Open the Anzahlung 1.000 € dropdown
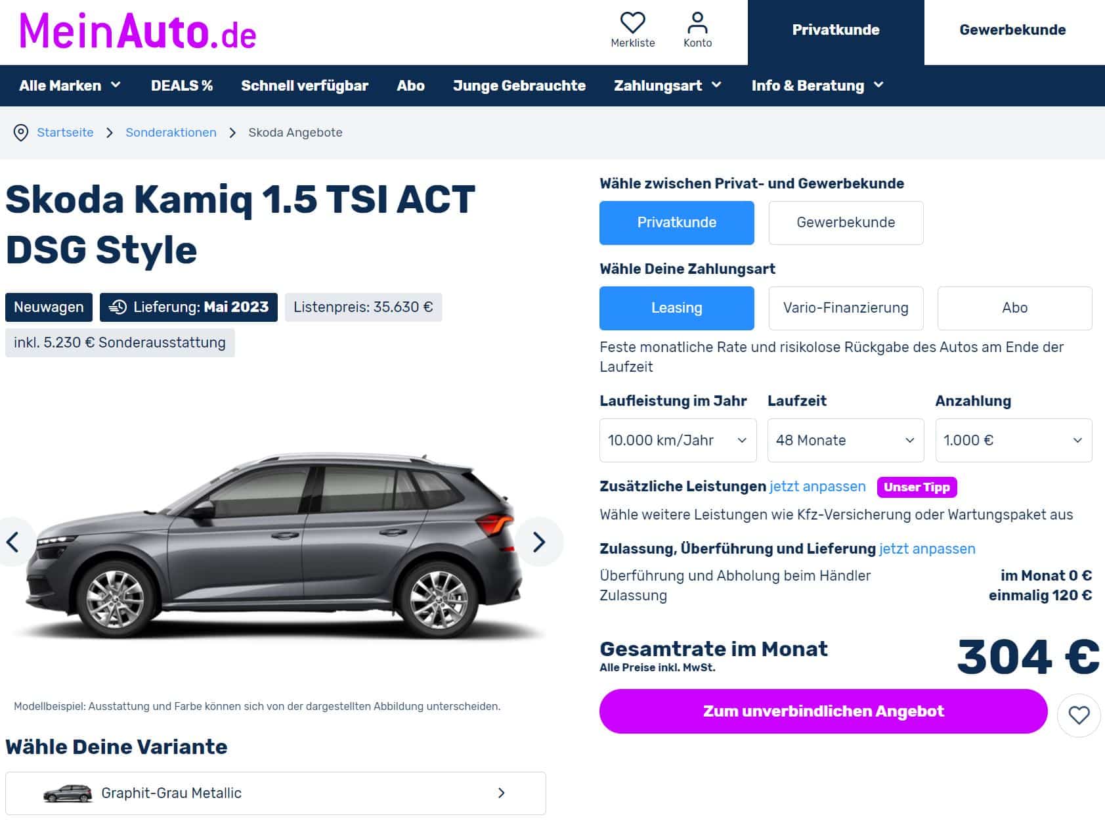 coord(1014,440)
